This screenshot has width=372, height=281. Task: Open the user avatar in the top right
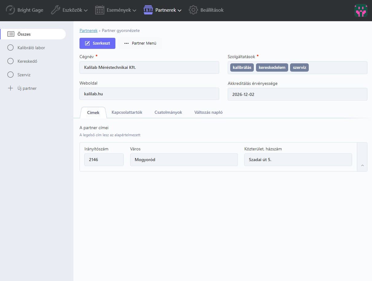click(x=361, y=10)
